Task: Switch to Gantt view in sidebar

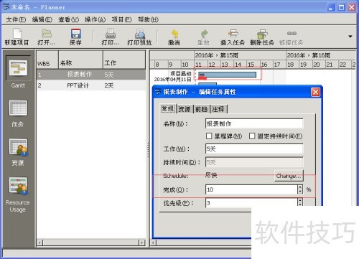Action: tap(18, 72)
